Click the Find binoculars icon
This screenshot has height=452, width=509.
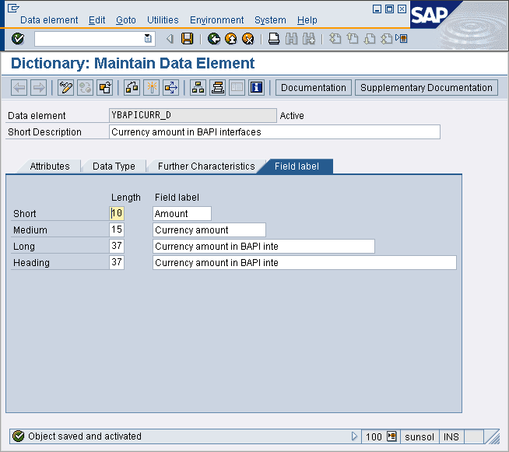click(x=292, y=39)
